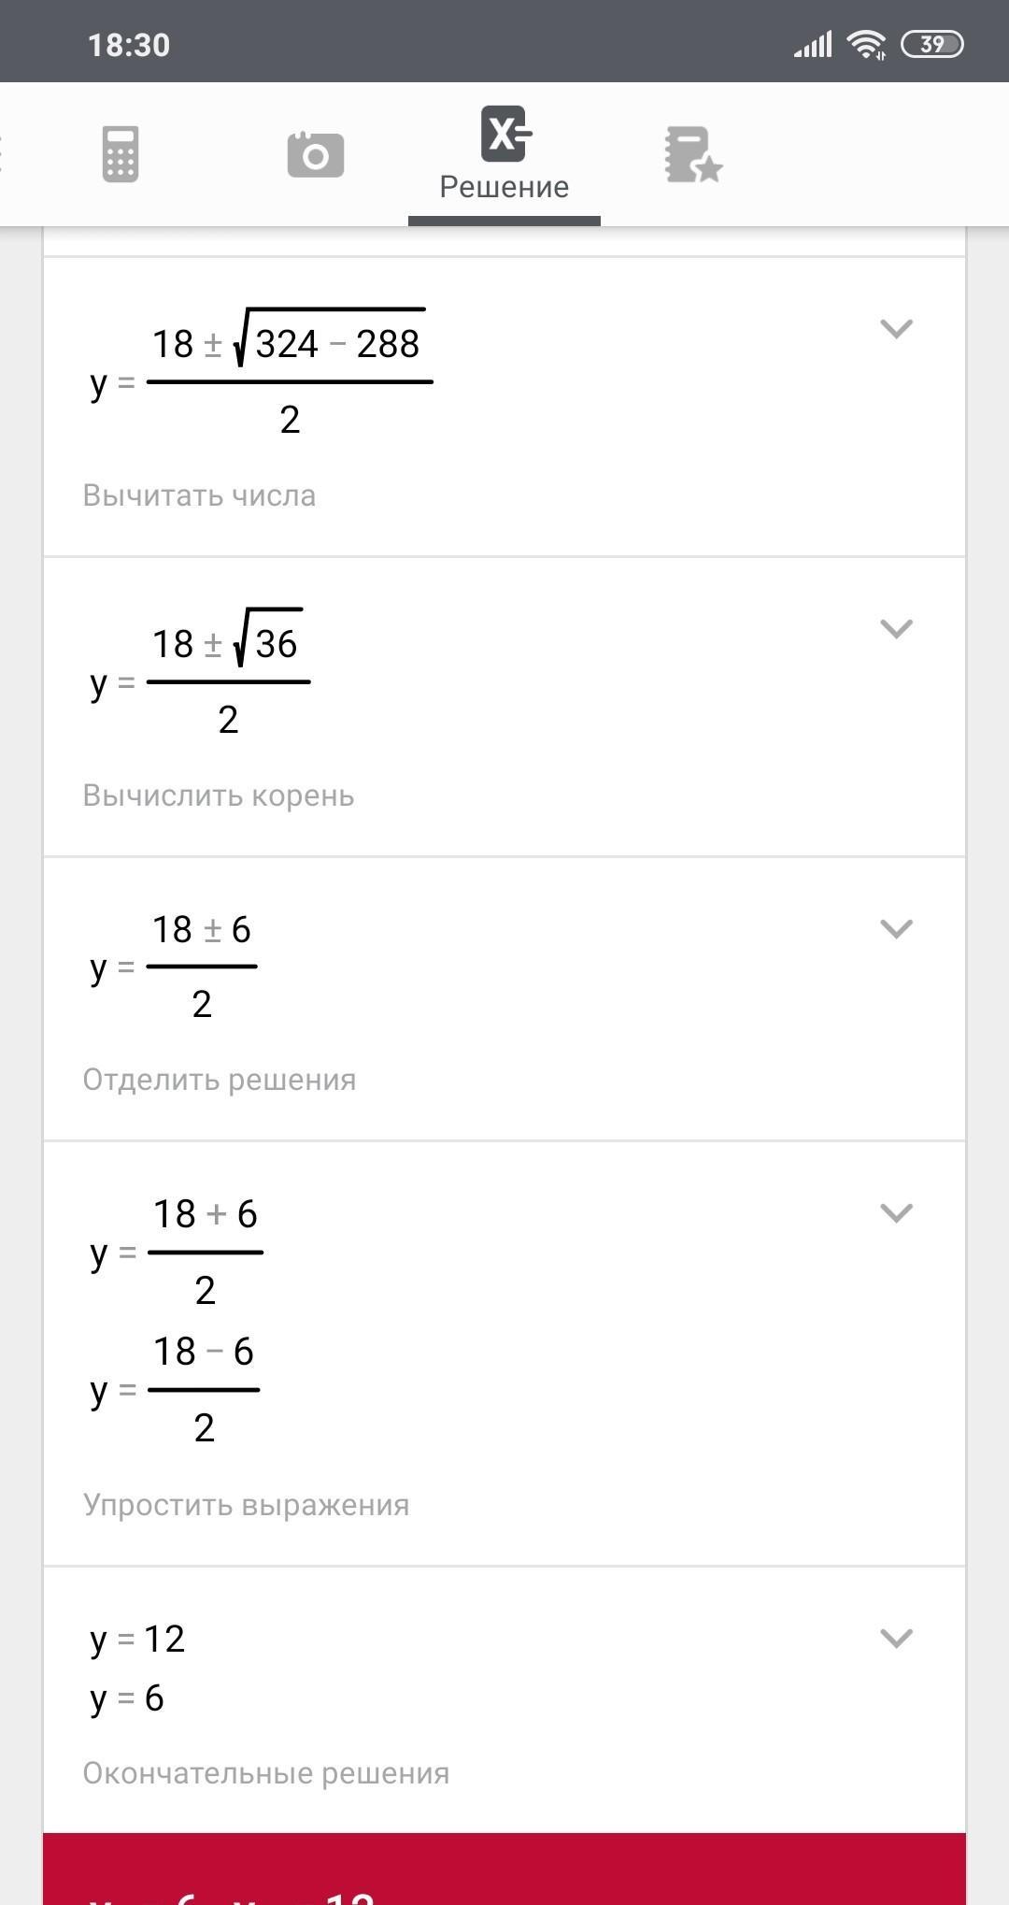Expand the 18 ± 6 separate solutions step
The width and height of the screenshot is (1009, 1905).
pos(896,929)
